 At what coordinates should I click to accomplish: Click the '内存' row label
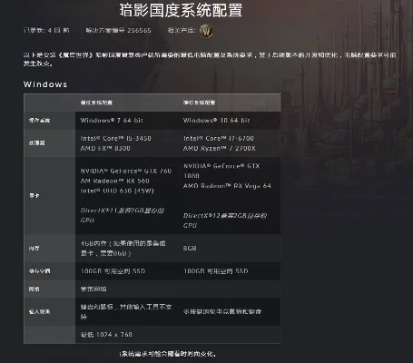34,248
